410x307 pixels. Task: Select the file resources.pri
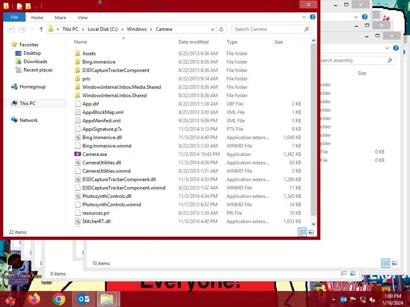[96, 213]
